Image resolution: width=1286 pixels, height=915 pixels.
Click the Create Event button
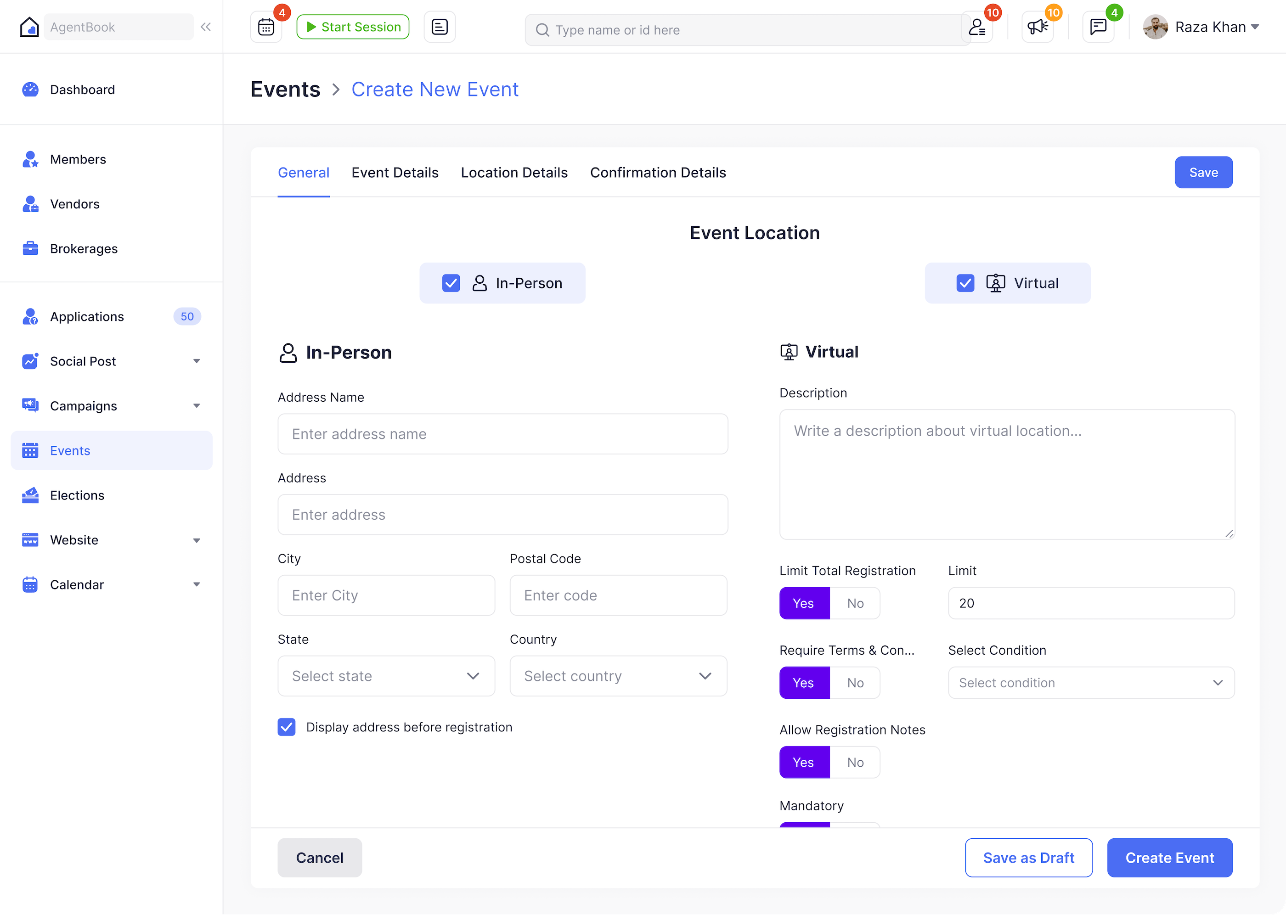[x=1169, y=858]
